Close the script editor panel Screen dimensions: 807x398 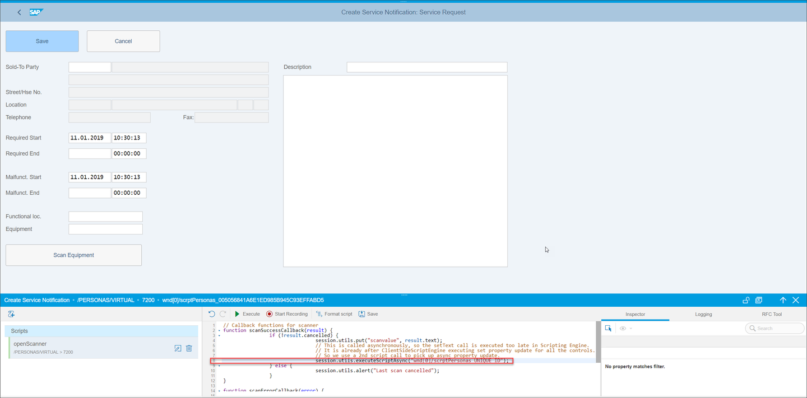click(795, 300)
